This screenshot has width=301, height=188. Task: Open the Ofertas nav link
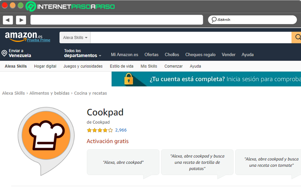[x=152, y=55]
